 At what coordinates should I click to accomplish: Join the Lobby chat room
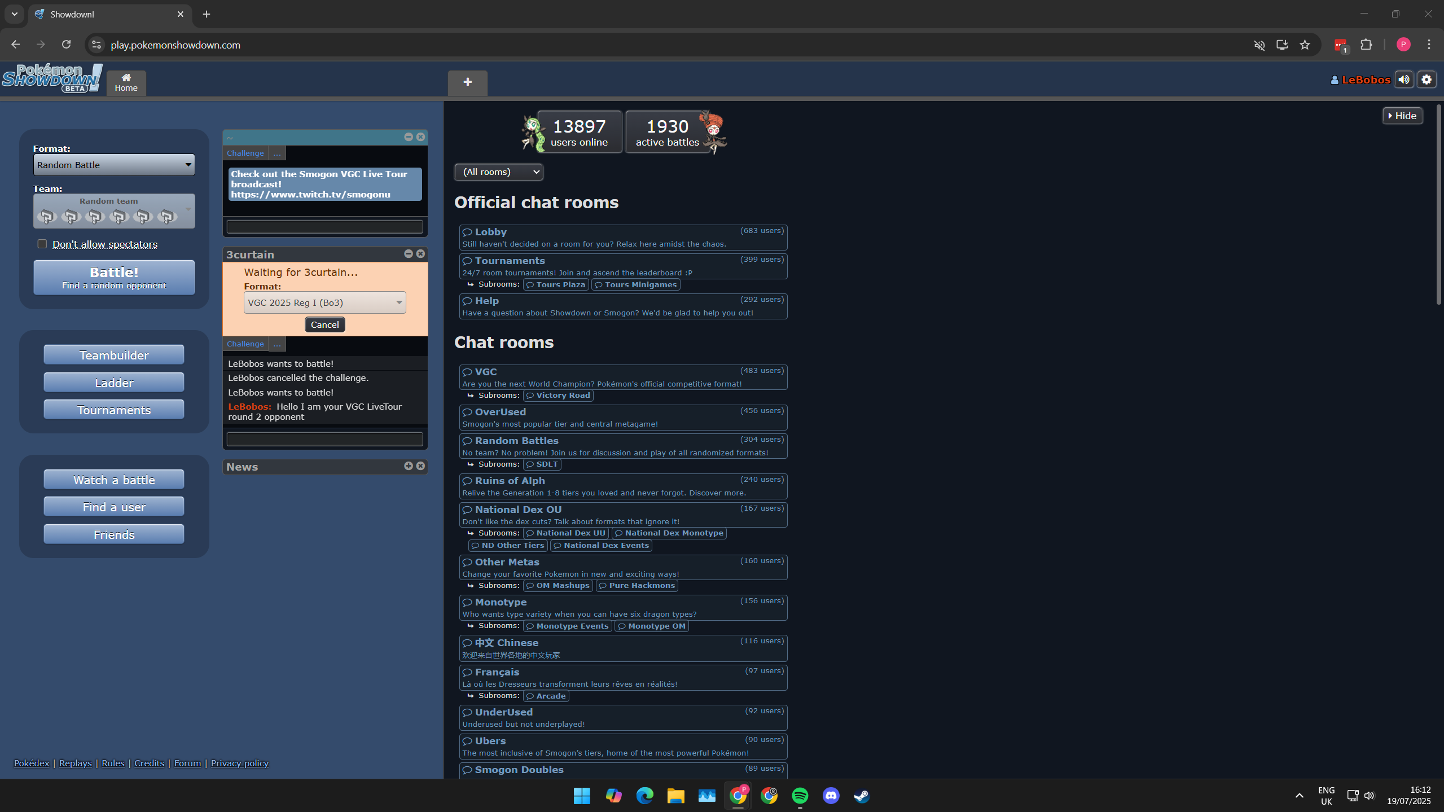tap(623, 238)
